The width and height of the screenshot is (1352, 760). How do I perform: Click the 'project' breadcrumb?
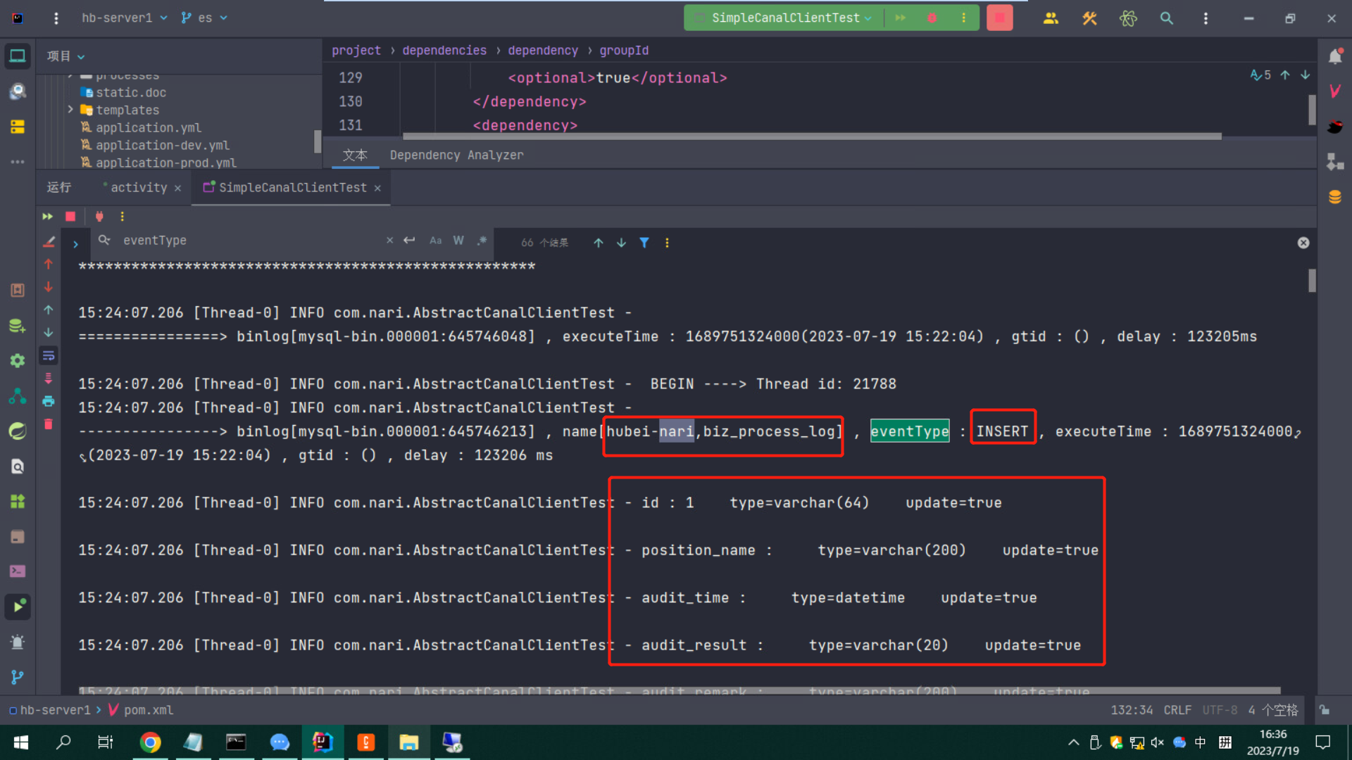[356, 51]
